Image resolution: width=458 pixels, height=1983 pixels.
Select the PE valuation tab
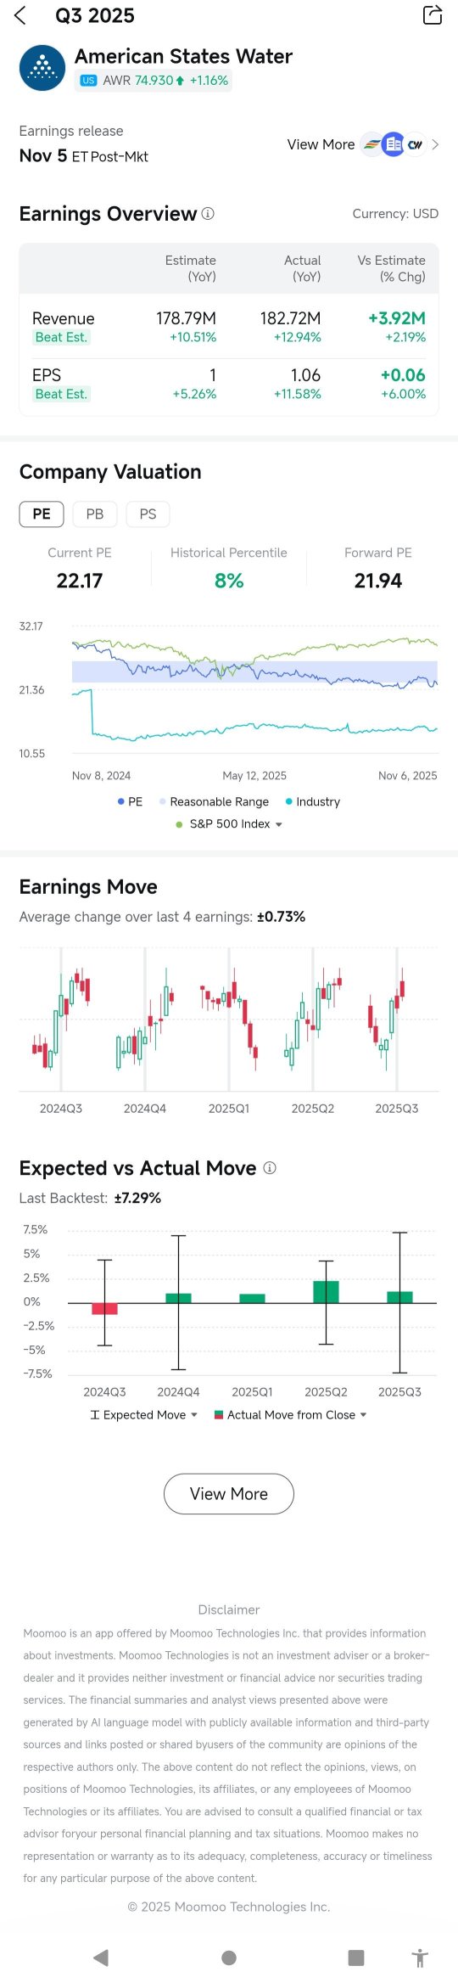pos(42,514)
